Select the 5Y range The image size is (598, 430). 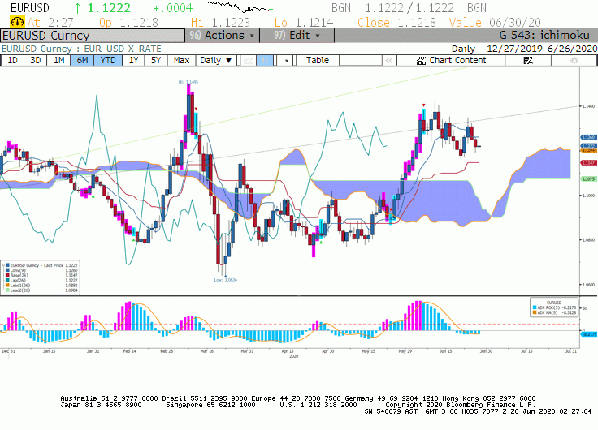(156, 61)
